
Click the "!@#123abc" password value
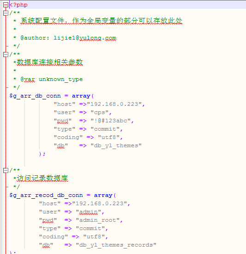tap(111, 121)
